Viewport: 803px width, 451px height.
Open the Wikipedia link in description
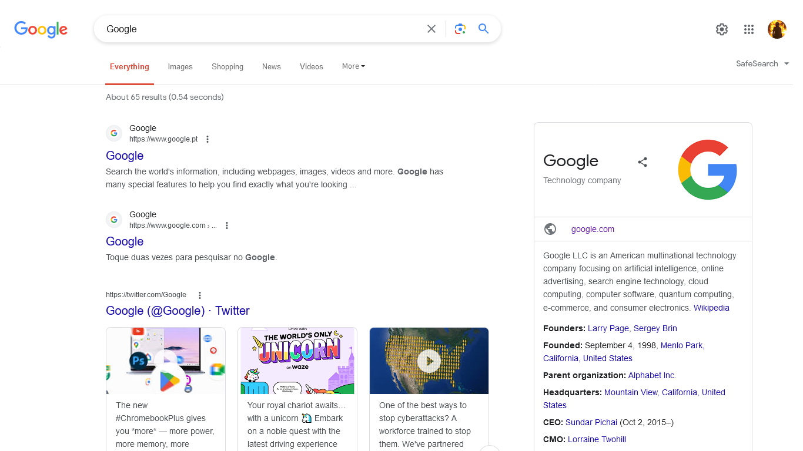pyautogui.click(x=711, y=308)
